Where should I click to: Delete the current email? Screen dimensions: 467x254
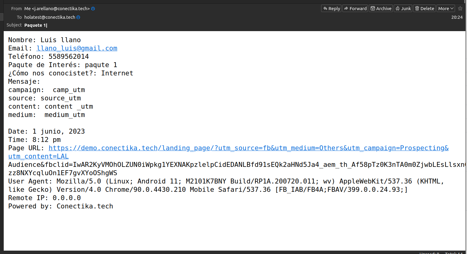[424, 9]
